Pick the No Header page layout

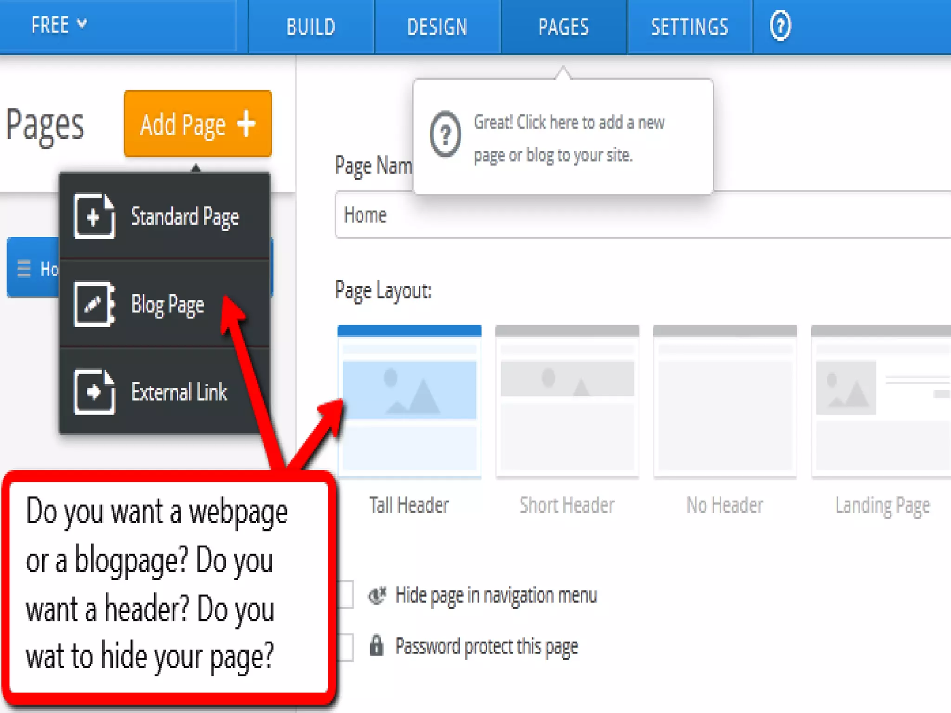(x=724, y=402)
